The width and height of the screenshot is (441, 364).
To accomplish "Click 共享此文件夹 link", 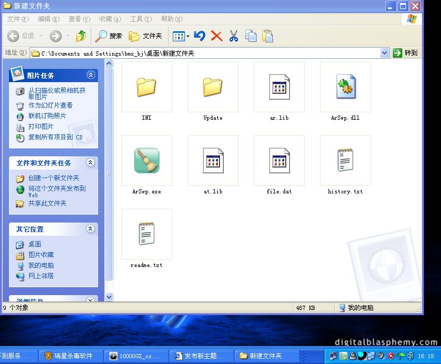I will pos(47,203).
